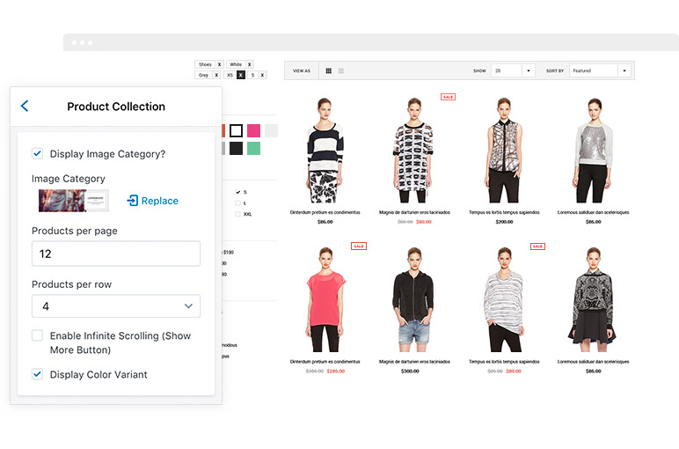Switch to grid view
Image resolution: width=679 pixels, height=449 pixels.
pyautogui.click(x=329, y=70)
